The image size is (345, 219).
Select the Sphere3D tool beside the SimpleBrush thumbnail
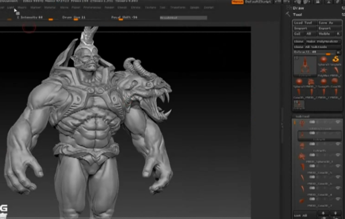[324, 60]
